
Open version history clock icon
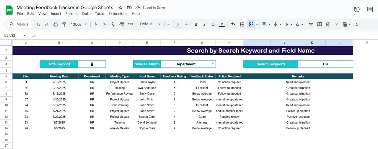357,9
